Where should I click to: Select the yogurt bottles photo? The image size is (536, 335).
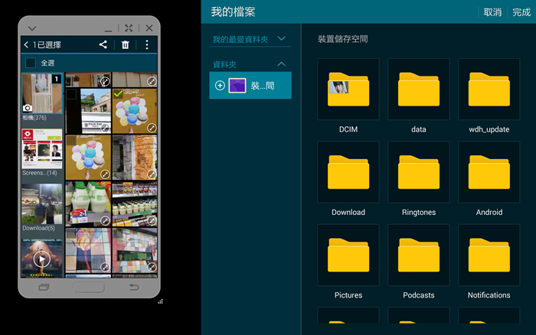(88, 204)
